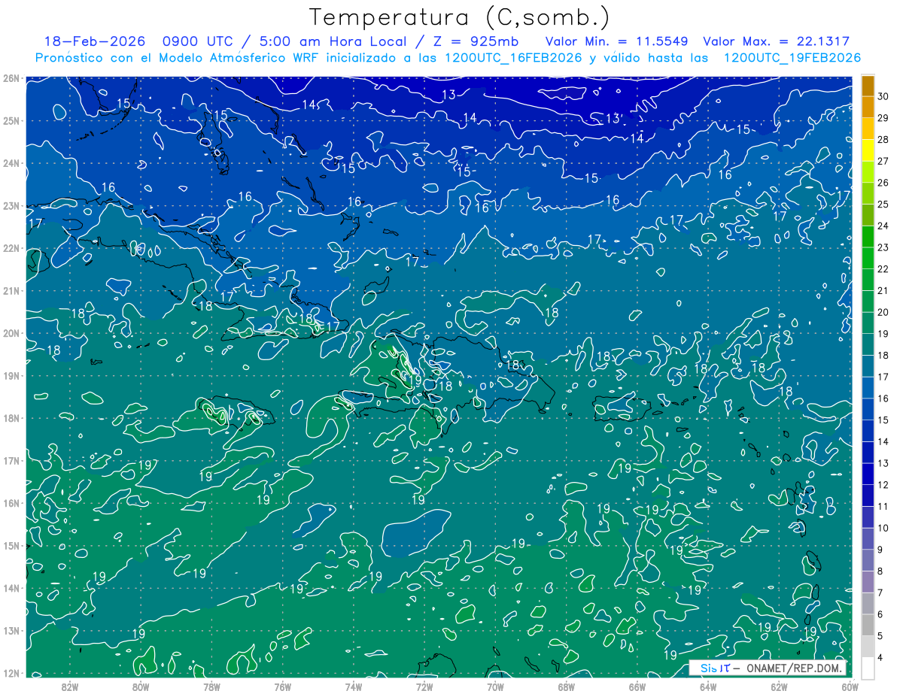Click the '0900 UTC' time text
The height and width of the screenshot is (697, 903).
(x=199, y=42)
